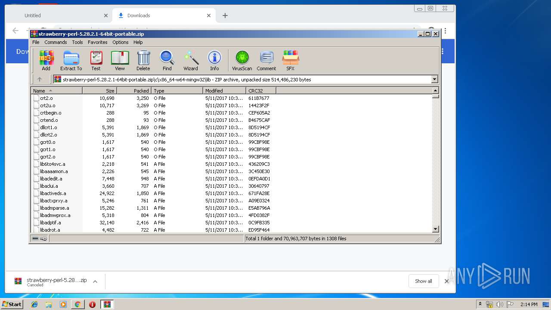Sort by Name column header

(x=56, y=91)
